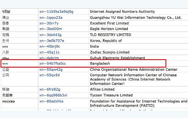The image size is (188, 118).
Task: Visit the xn--80adxhks link
Action: click(x=51, y=101)
